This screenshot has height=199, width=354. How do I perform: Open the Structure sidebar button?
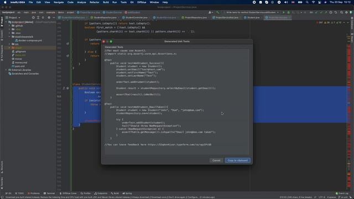2,167
